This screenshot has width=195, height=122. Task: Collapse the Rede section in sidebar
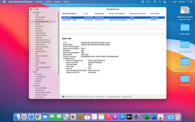[x=32, y=72]
